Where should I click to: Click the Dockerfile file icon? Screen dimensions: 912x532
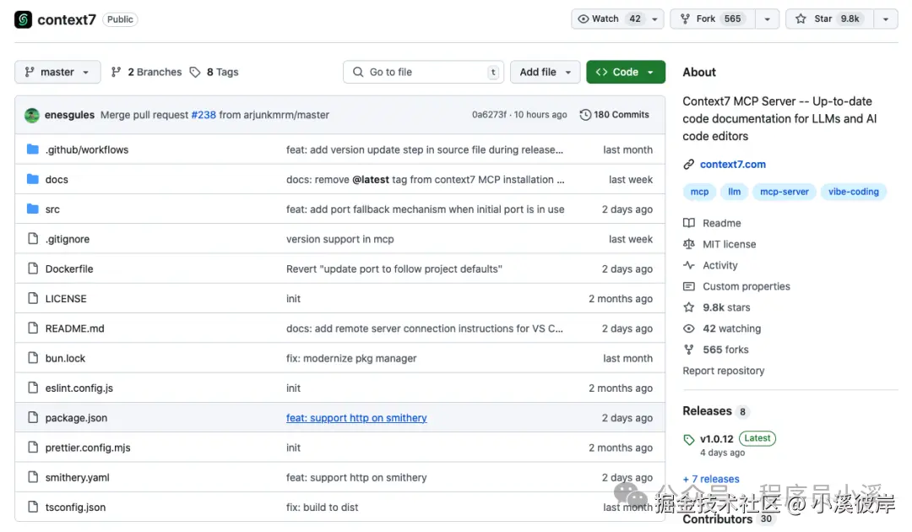[33, 269]
